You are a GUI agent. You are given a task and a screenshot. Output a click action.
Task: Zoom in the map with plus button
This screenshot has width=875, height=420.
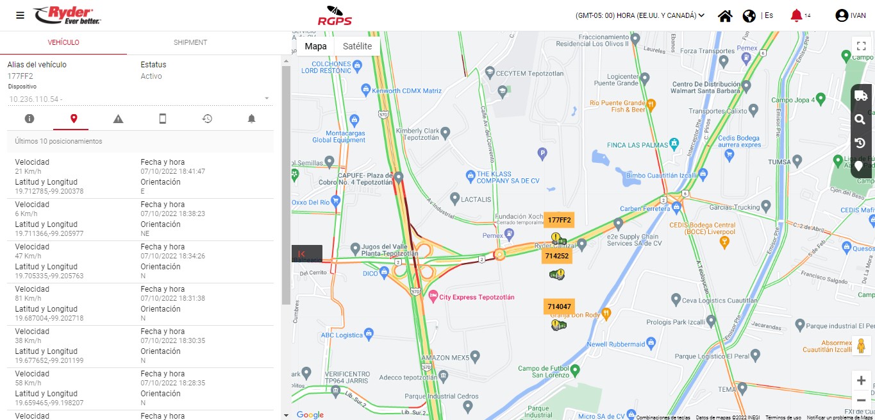pos(861,380)
